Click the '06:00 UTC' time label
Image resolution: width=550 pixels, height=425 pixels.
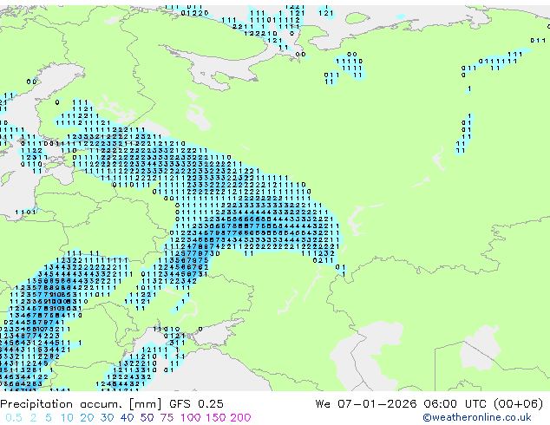tap(455, 404)
